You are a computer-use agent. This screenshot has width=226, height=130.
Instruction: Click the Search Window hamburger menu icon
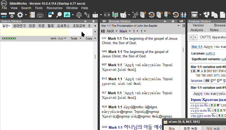[x=93, y=21]
